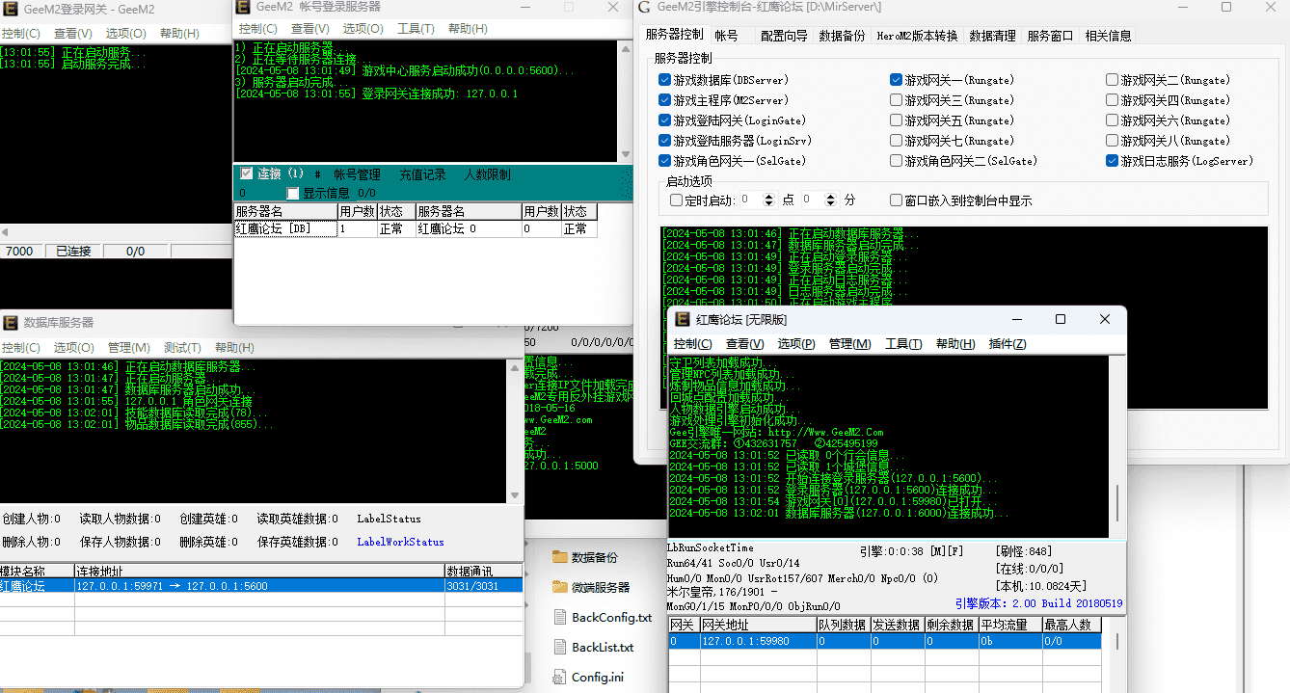Open 管理(M) menu in the 数据库服务器 window

128,347
